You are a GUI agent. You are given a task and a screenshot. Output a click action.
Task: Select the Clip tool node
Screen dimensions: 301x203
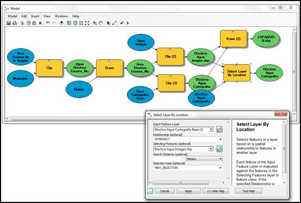50,68
